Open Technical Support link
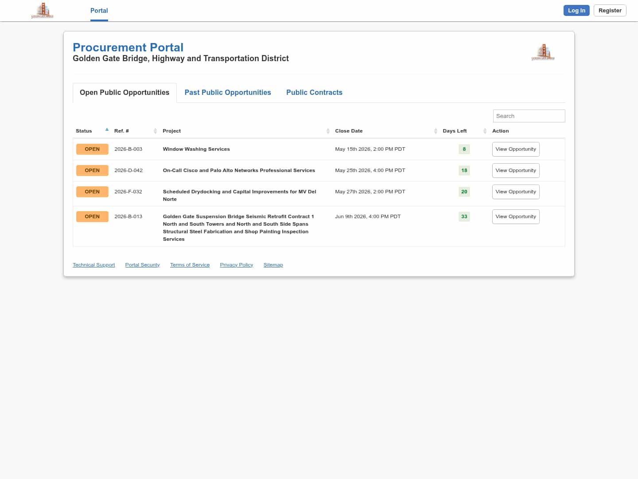Screen dimensions: 638x479 coord(94,265)
